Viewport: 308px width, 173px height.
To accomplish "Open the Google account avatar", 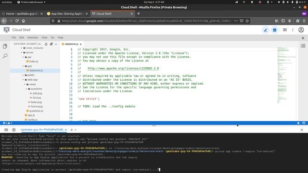I will 301,30.
